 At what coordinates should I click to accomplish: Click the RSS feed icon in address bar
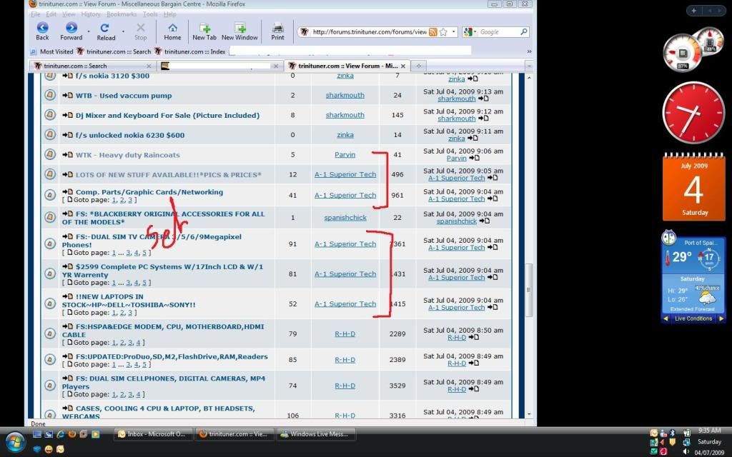pos(432,32)
